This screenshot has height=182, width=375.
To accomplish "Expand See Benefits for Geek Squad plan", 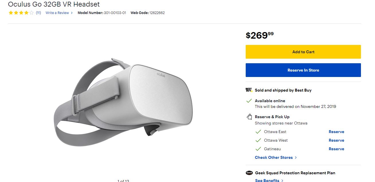I will coord(269,180).
